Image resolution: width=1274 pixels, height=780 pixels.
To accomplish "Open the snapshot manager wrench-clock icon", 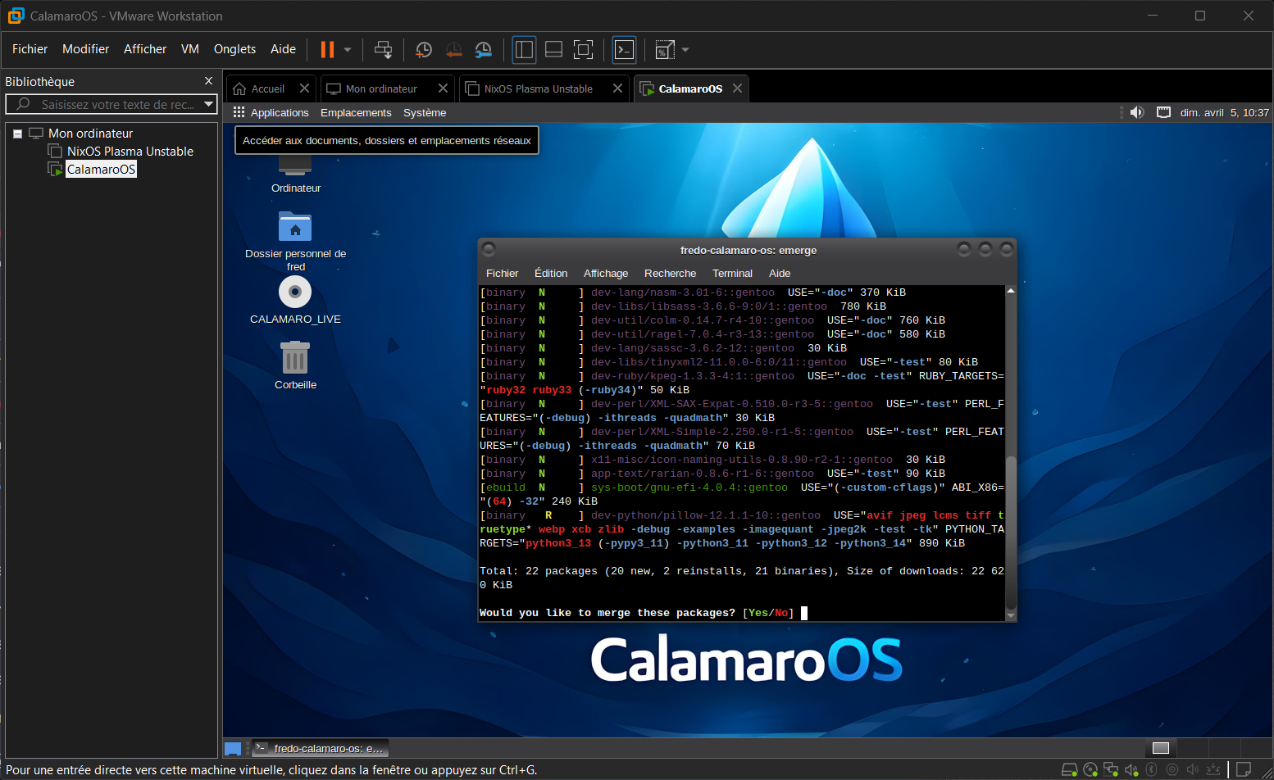I will tap(484, 50).
